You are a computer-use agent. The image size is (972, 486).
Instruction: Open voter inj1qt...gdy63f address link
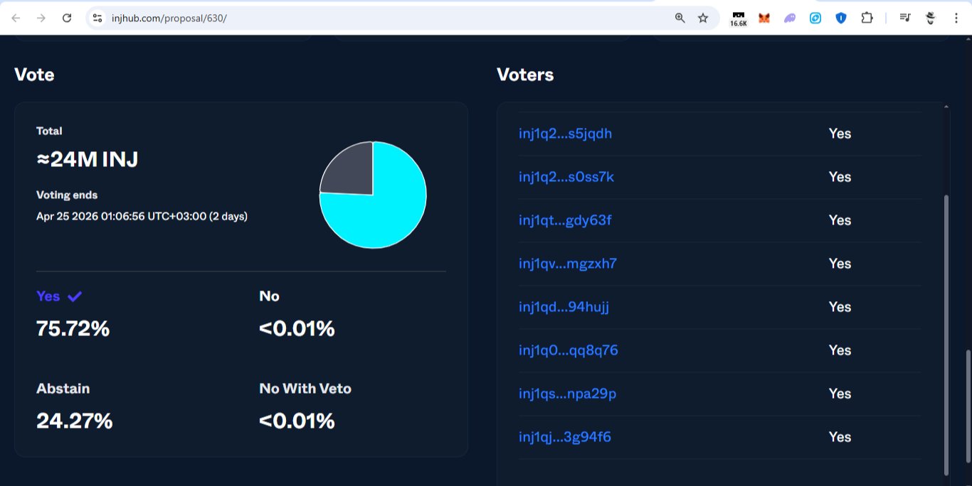(565, 220)
